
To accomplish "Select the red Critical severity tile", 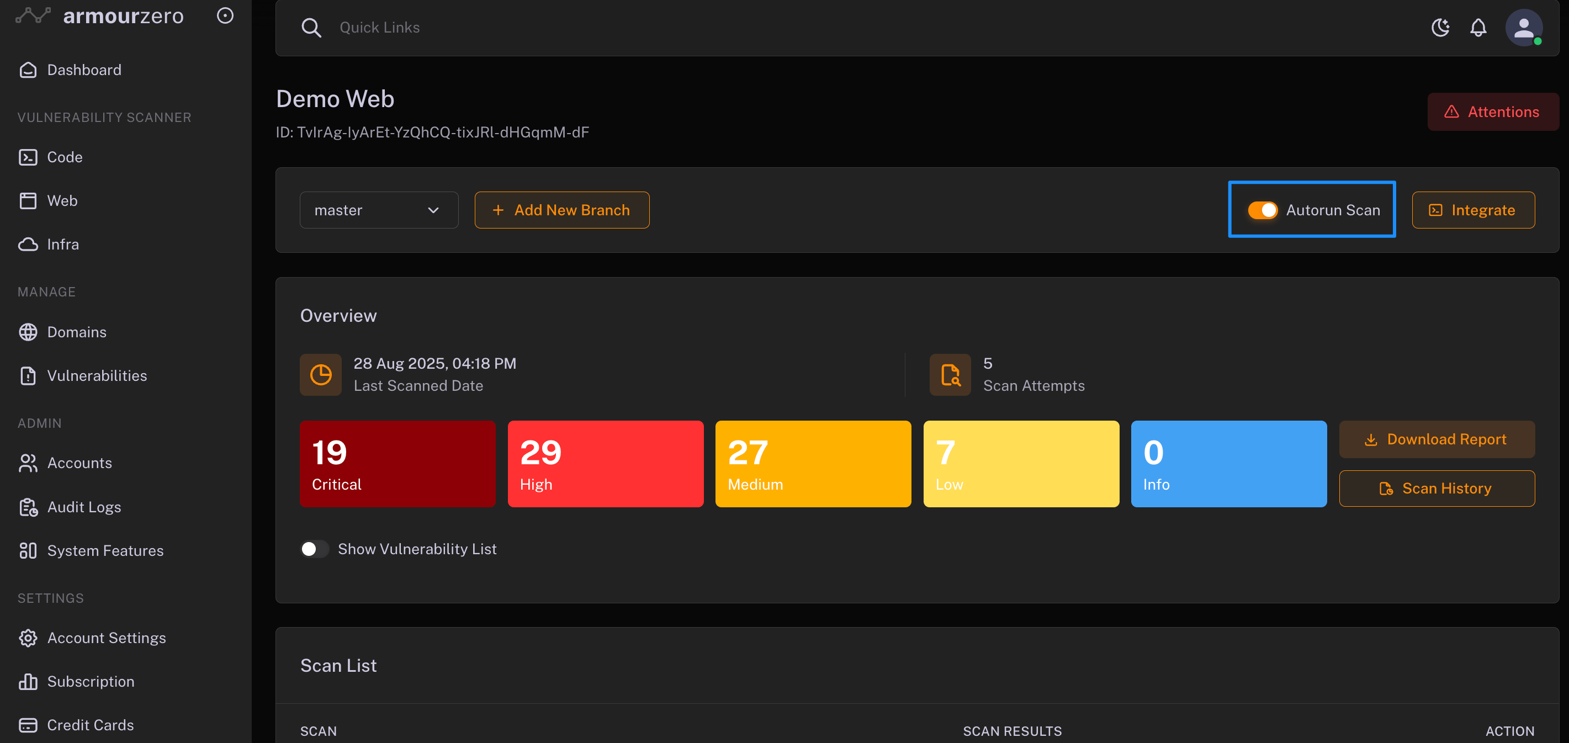I will click(397, 464).
